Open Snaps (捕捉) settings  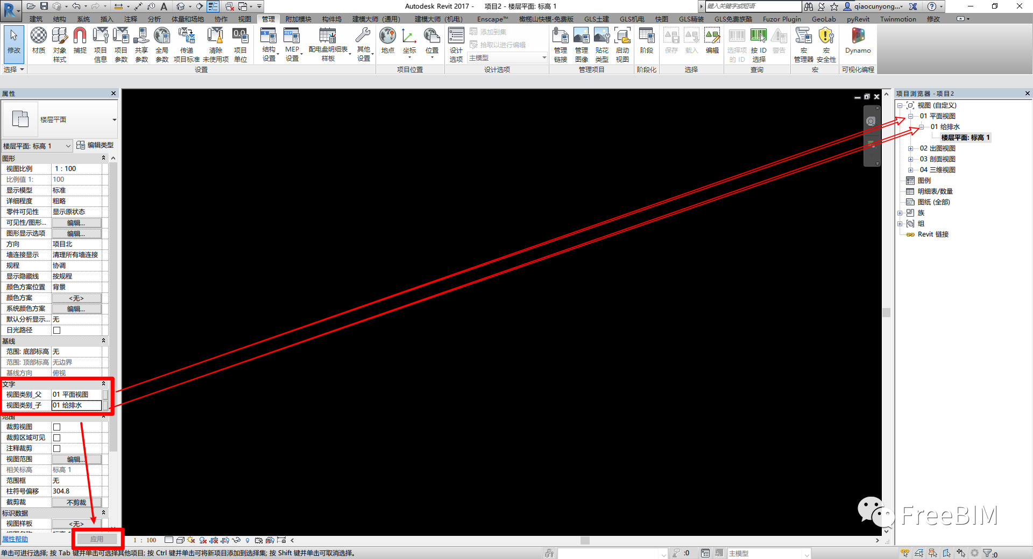(80, 41)
